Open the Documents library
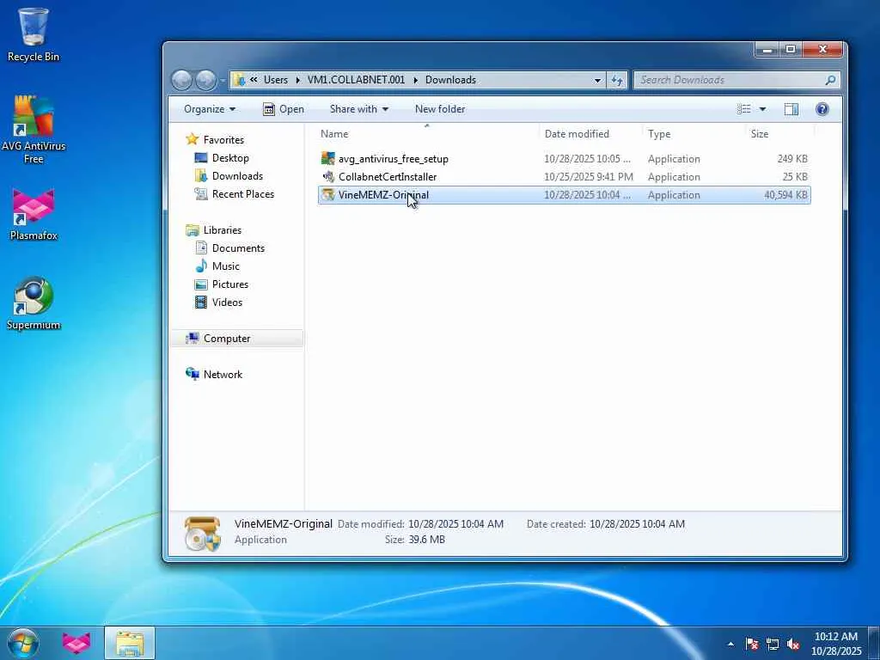This screenshot has height=660, width=880. [x=238, y=248]
